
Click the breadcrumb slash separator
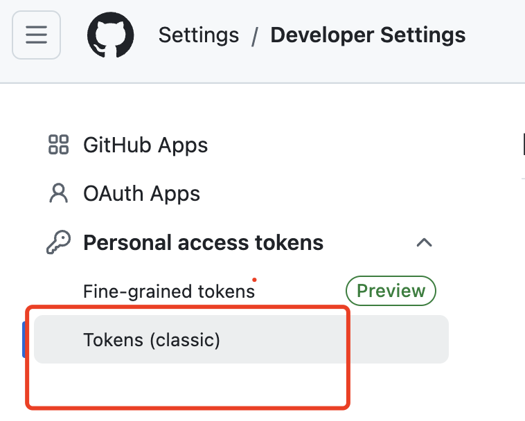click(x=255, y=35)
